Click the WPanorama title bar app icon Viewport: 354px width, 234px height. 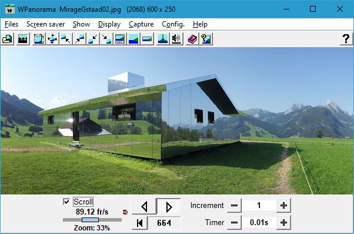point(9,9)
